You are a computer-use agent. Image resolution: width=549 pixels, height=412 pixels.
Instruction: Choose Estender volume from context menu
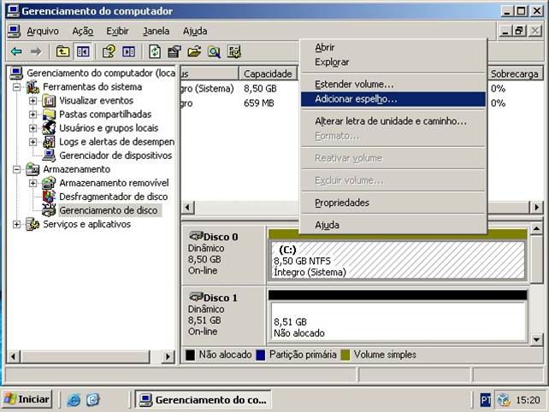pyautogui.click(x=393, y=85)
